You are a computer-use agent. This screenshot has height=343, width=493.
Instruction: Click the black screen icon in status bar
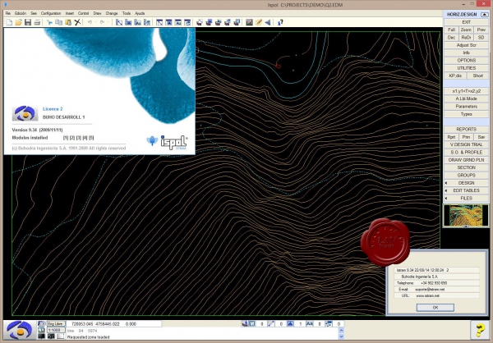pyautogui.click(x=41, y=336)
